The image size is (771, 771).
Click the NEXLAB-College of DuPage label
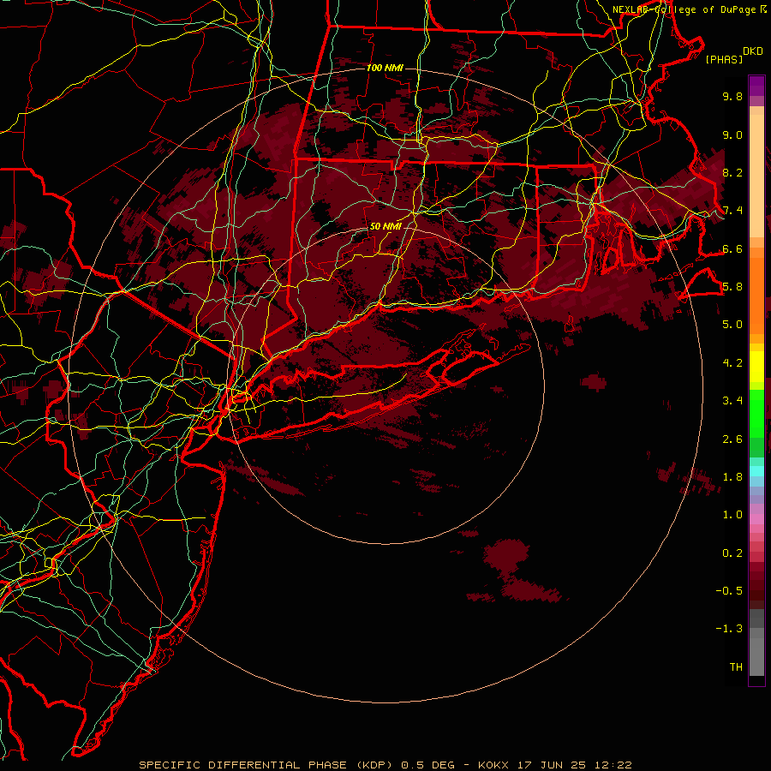(684, 9)
